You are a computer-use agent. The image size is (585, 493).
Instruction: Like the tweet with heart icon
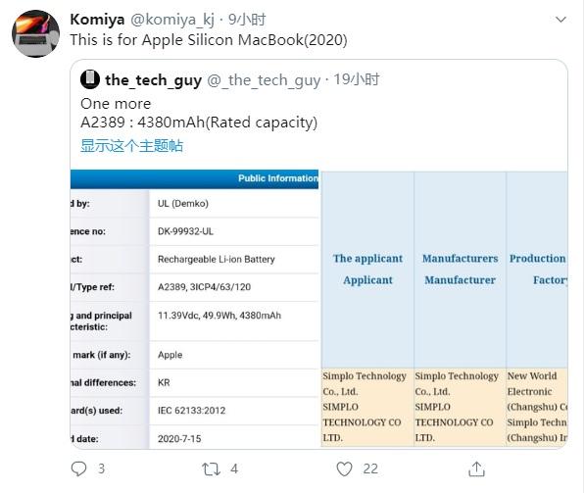click(344, 468)
